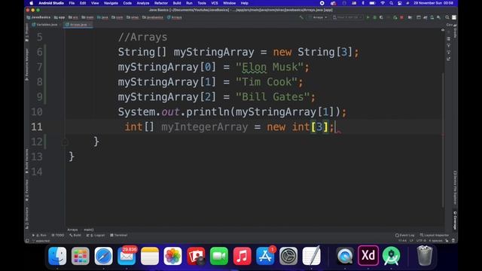Run the app with the green play button
This screenshot has height=271, width=482.
coord(368,17)
